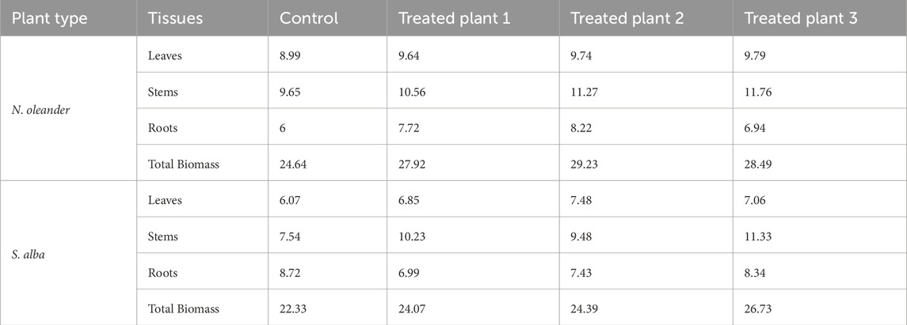Click the cell showing 22.33
Screen dimensions: 907x325
[295, 308]
